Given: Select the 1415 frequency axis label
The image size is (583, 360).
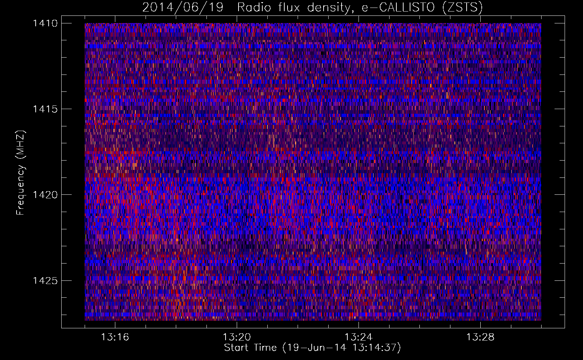Looking at the screenshot, I should pos(45,109).
